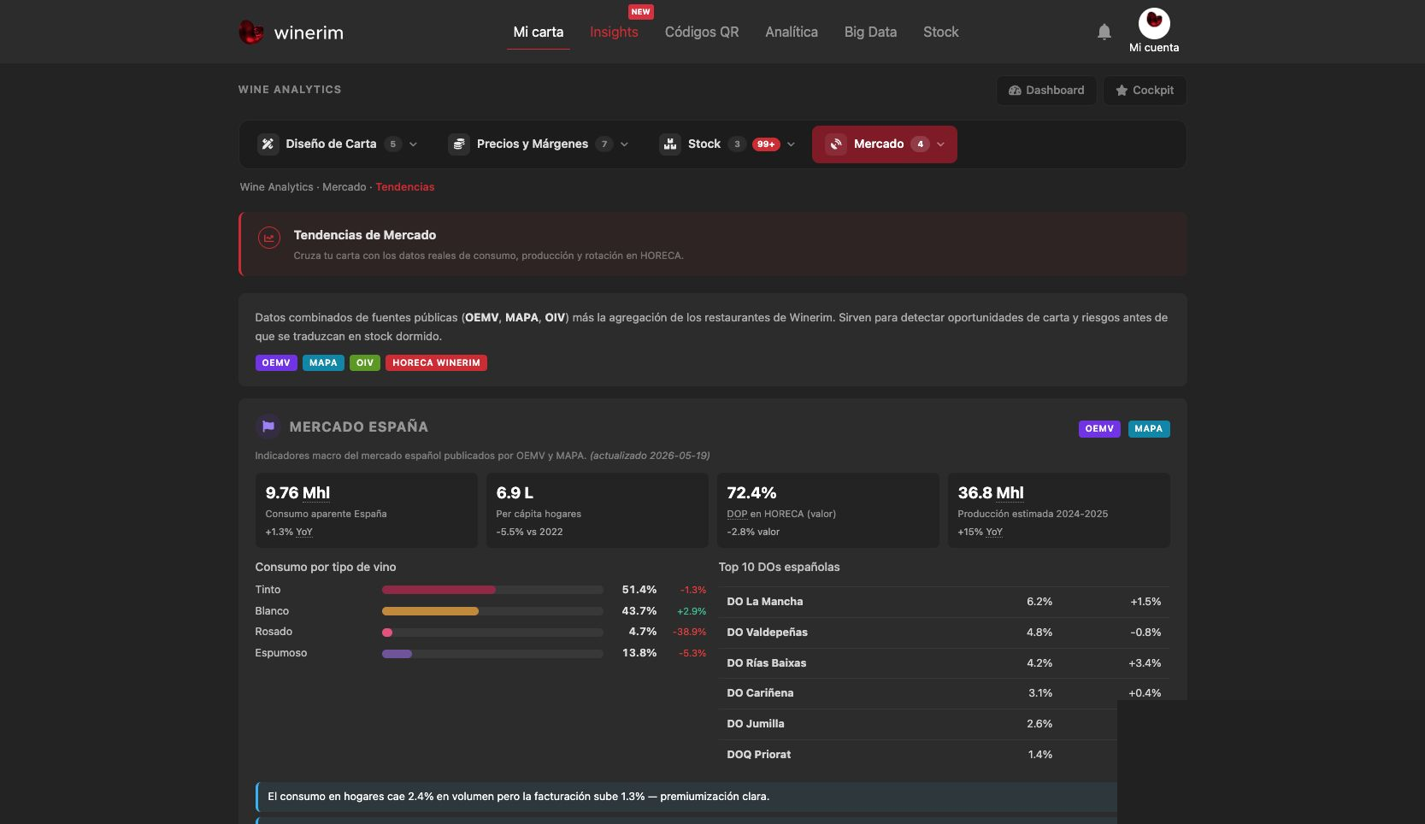
Task: Click the Mercado España flag icon
Action: click(x=268, y=426)
